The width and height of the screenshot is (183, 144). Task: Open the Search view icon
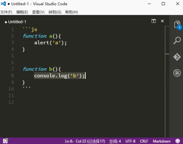pyautogui.click(x=177, y=40)
